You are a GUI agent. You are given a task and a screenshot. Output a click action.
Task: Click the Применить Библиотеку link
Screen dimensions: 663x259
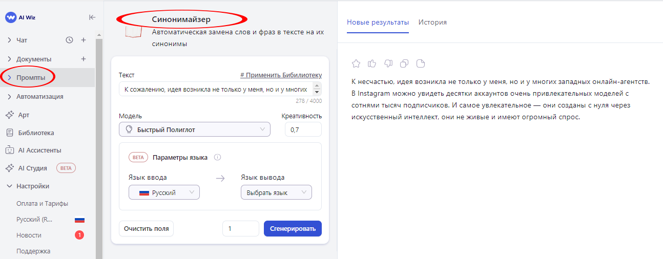pos(281,75)
